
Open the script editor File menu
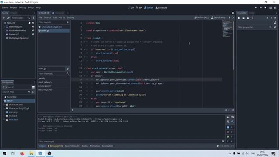tap(40, 17)
